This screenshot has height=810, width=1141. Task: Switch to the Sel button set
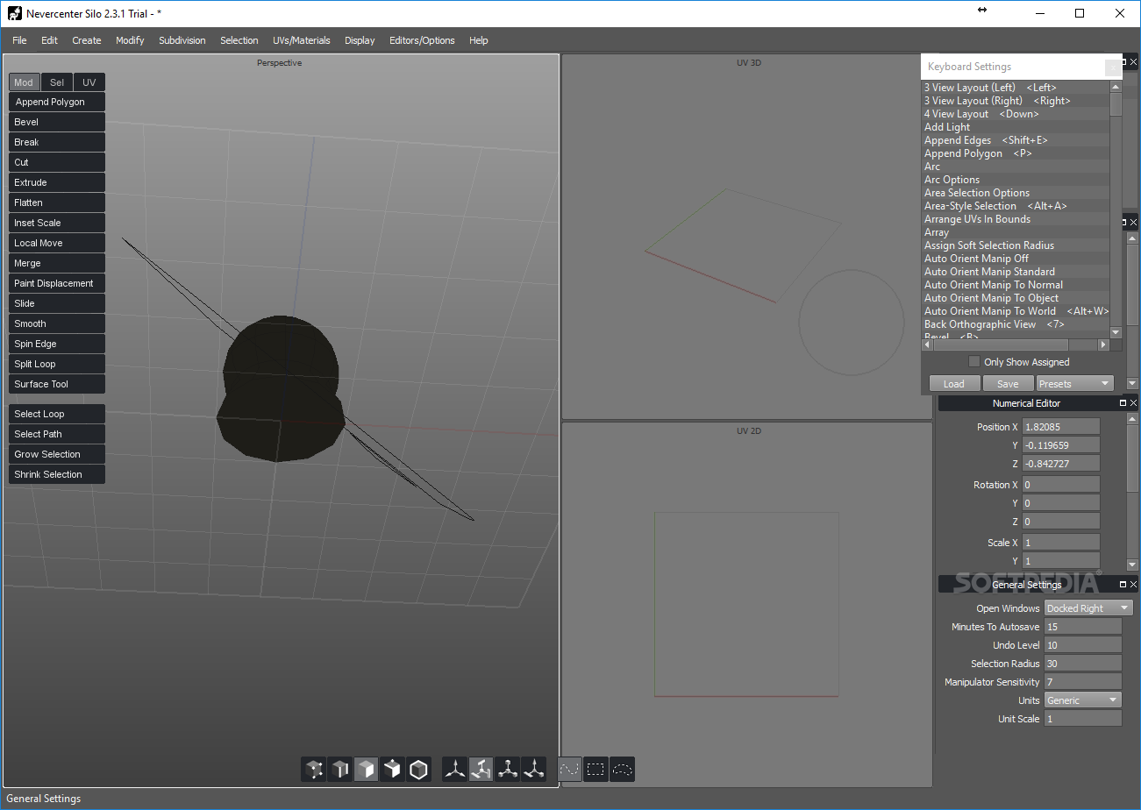click(57, 82)
